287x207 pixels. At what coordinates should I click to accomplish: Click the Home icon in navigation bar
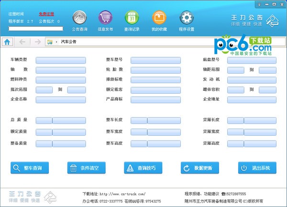pyautogui.click(x=7, y=42)
